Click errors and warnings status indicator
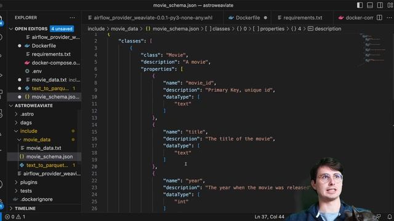 click(15, 217)
